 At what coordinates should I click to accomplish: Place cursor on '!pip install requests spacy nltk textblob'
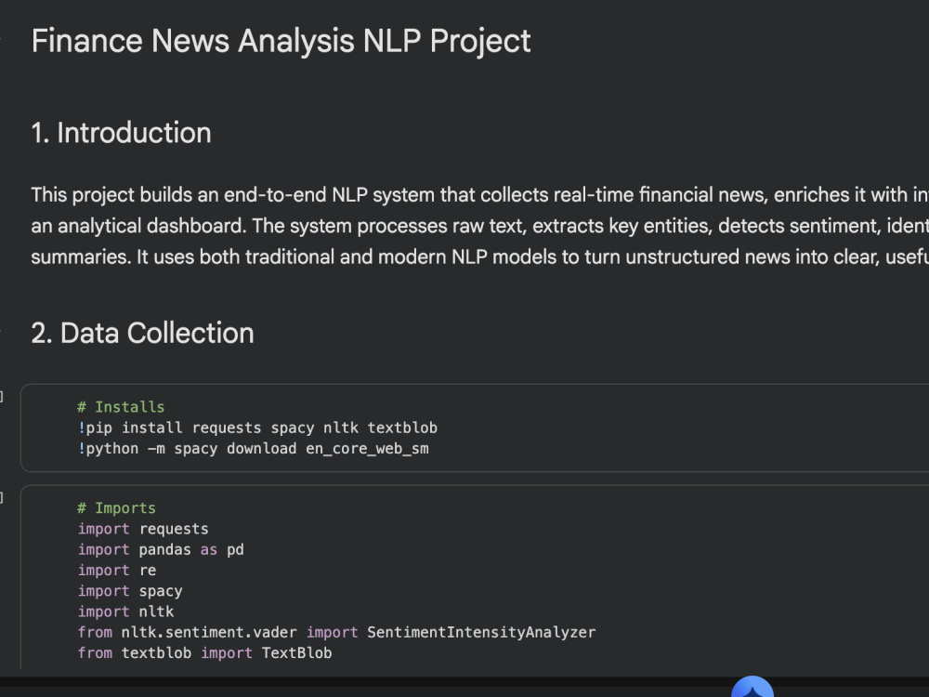(x=257, y=427)
